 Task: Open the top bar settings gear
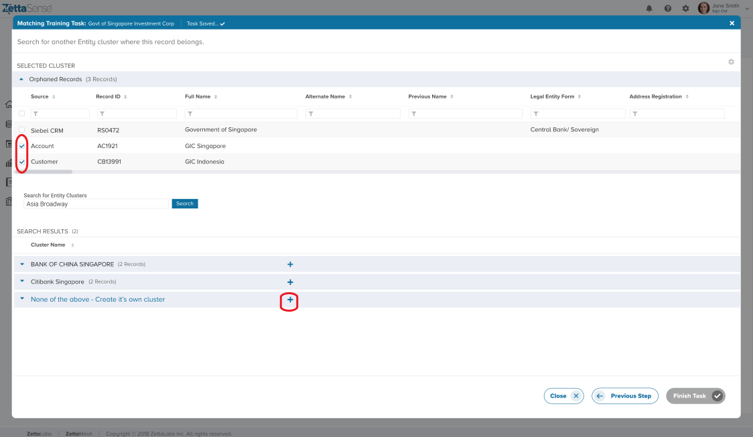point(685,8)
